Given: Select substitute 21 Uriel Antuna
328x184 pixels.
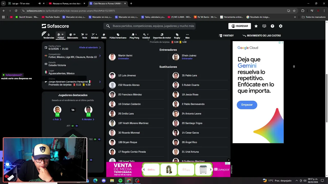Looking at the screenshot, I should pos(200,152).
